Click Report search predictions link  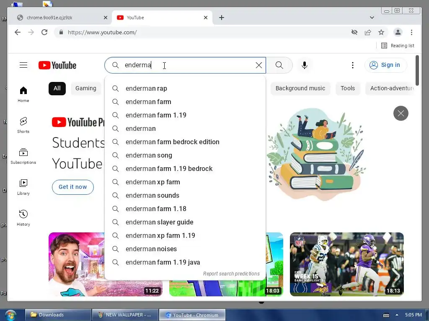(231, 274)
